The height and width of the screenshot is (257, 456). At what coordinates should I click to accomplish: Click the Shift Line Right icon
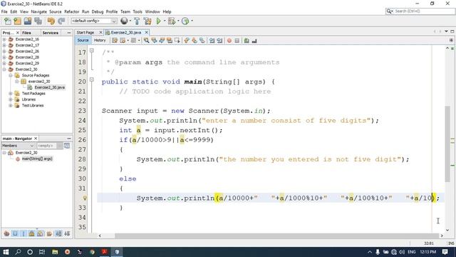[219, 41]
